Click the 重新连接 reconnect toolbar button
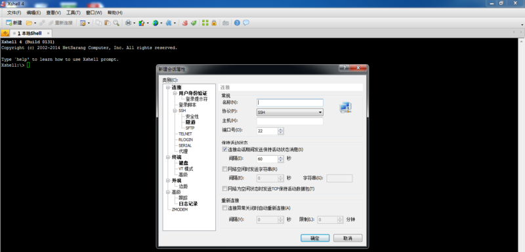 pyautogui.click(x=60, y=23)
